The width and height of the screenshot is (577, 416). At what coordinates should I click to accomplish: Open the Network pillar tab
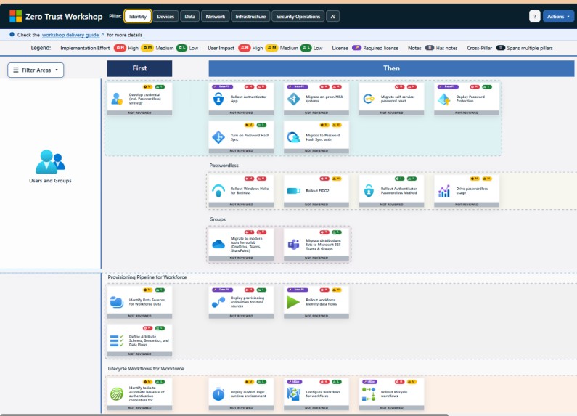[x=215, y=16]
